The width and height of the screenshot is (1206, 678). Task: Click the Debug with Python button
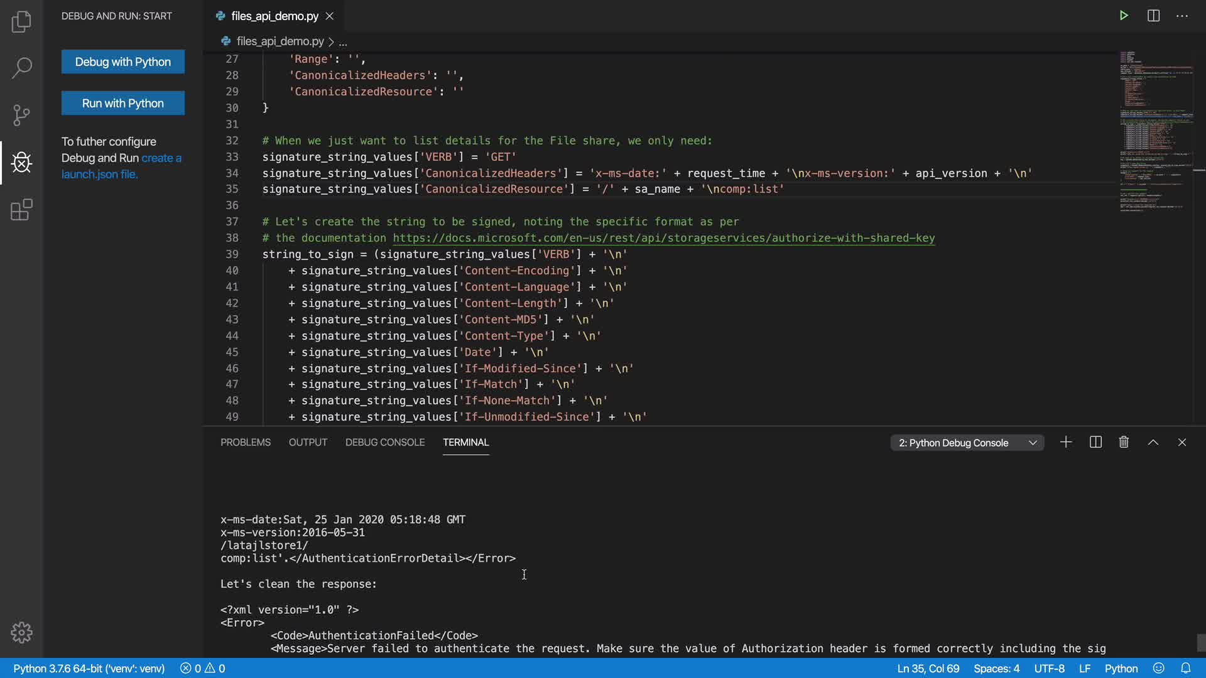tap(122, 62)
